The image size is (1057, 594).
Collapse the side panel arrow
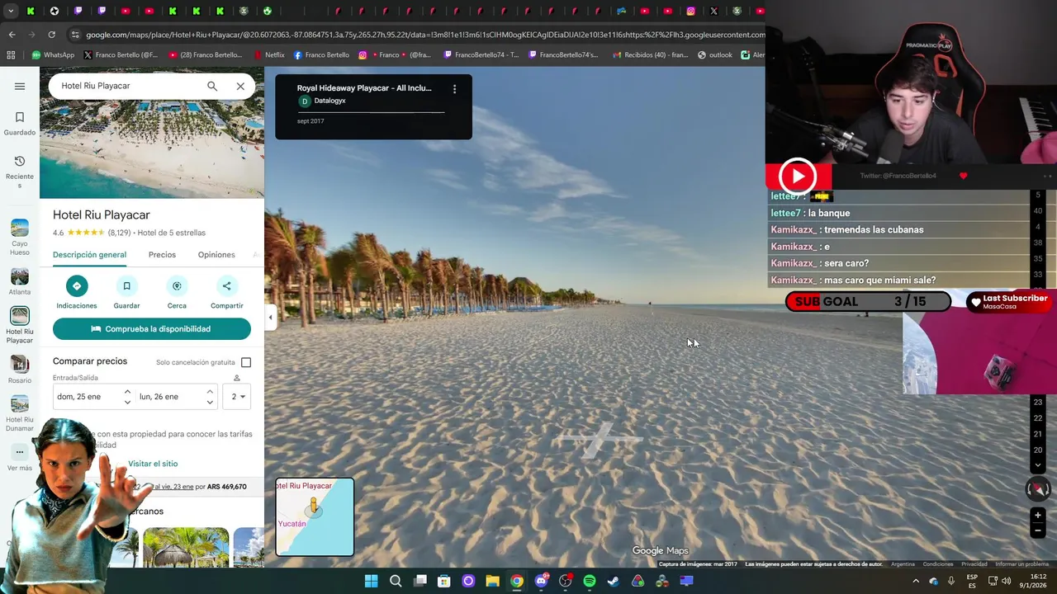[270, 317]
